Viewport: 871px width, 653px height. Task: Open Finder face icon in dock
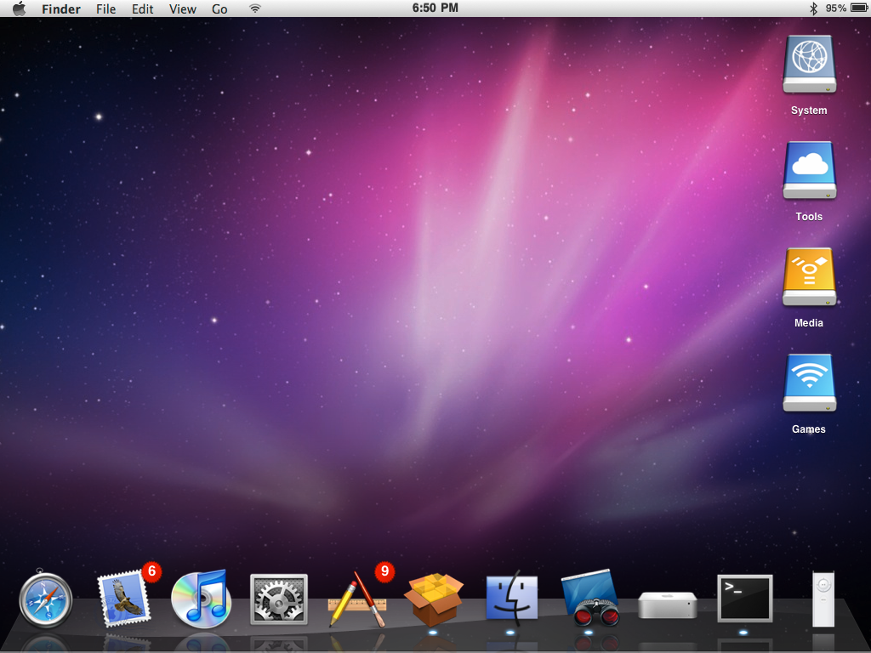point(511,598)
